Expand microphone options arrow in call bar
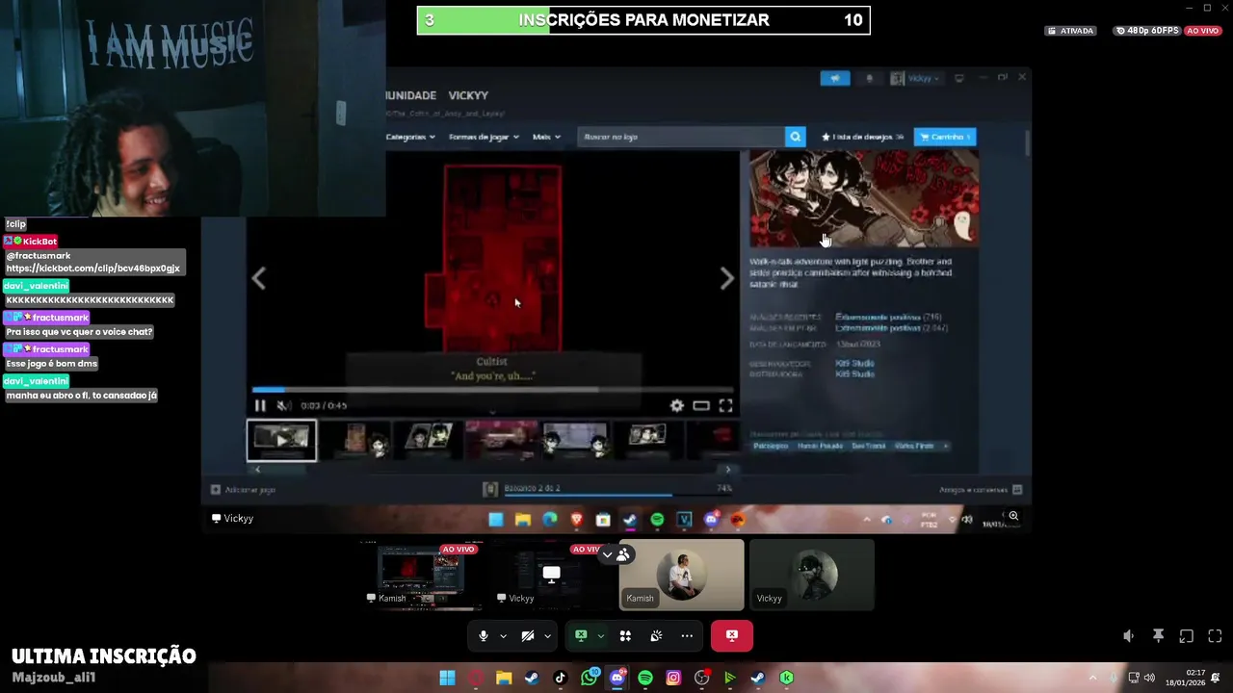Screen dimensions: 1233x693 click(503, 636)
